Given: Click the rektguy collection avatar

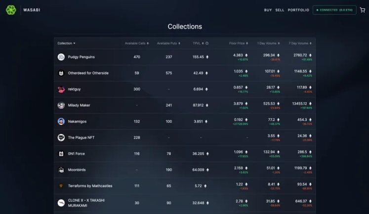Looking at the screenshot, I should pyautogui.click(x=61, y=89).
